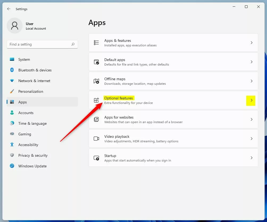Open Video playback title
Screen dimensions: 267x222
click(x=117, y=136)
